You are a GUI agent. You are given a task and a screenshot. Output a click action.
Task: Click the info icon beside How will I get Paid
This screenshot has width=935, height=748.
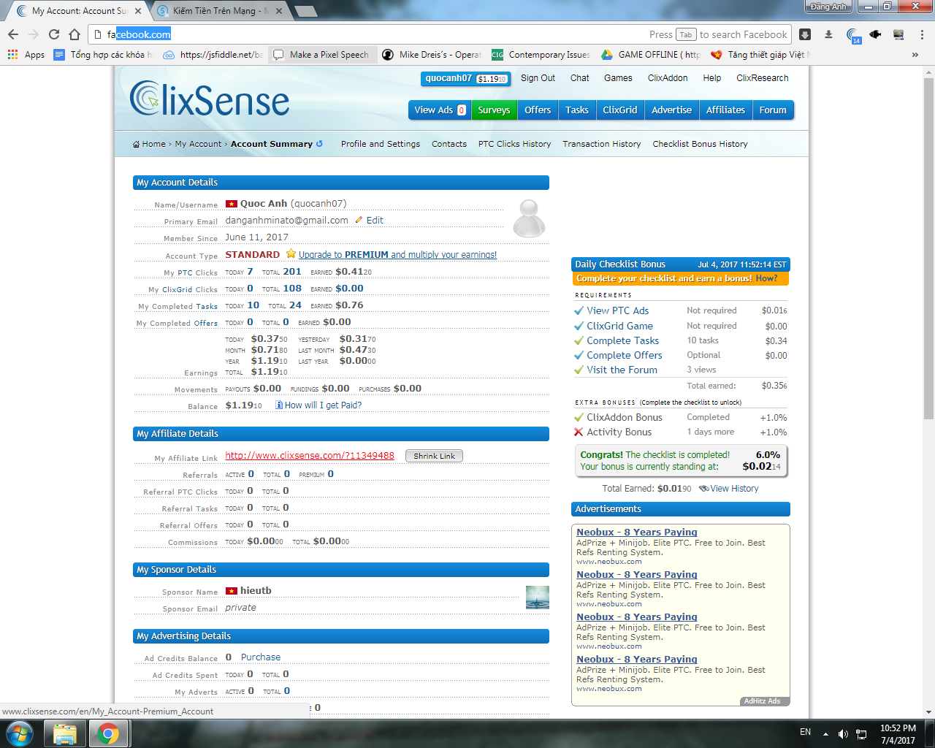coord(279,405)
